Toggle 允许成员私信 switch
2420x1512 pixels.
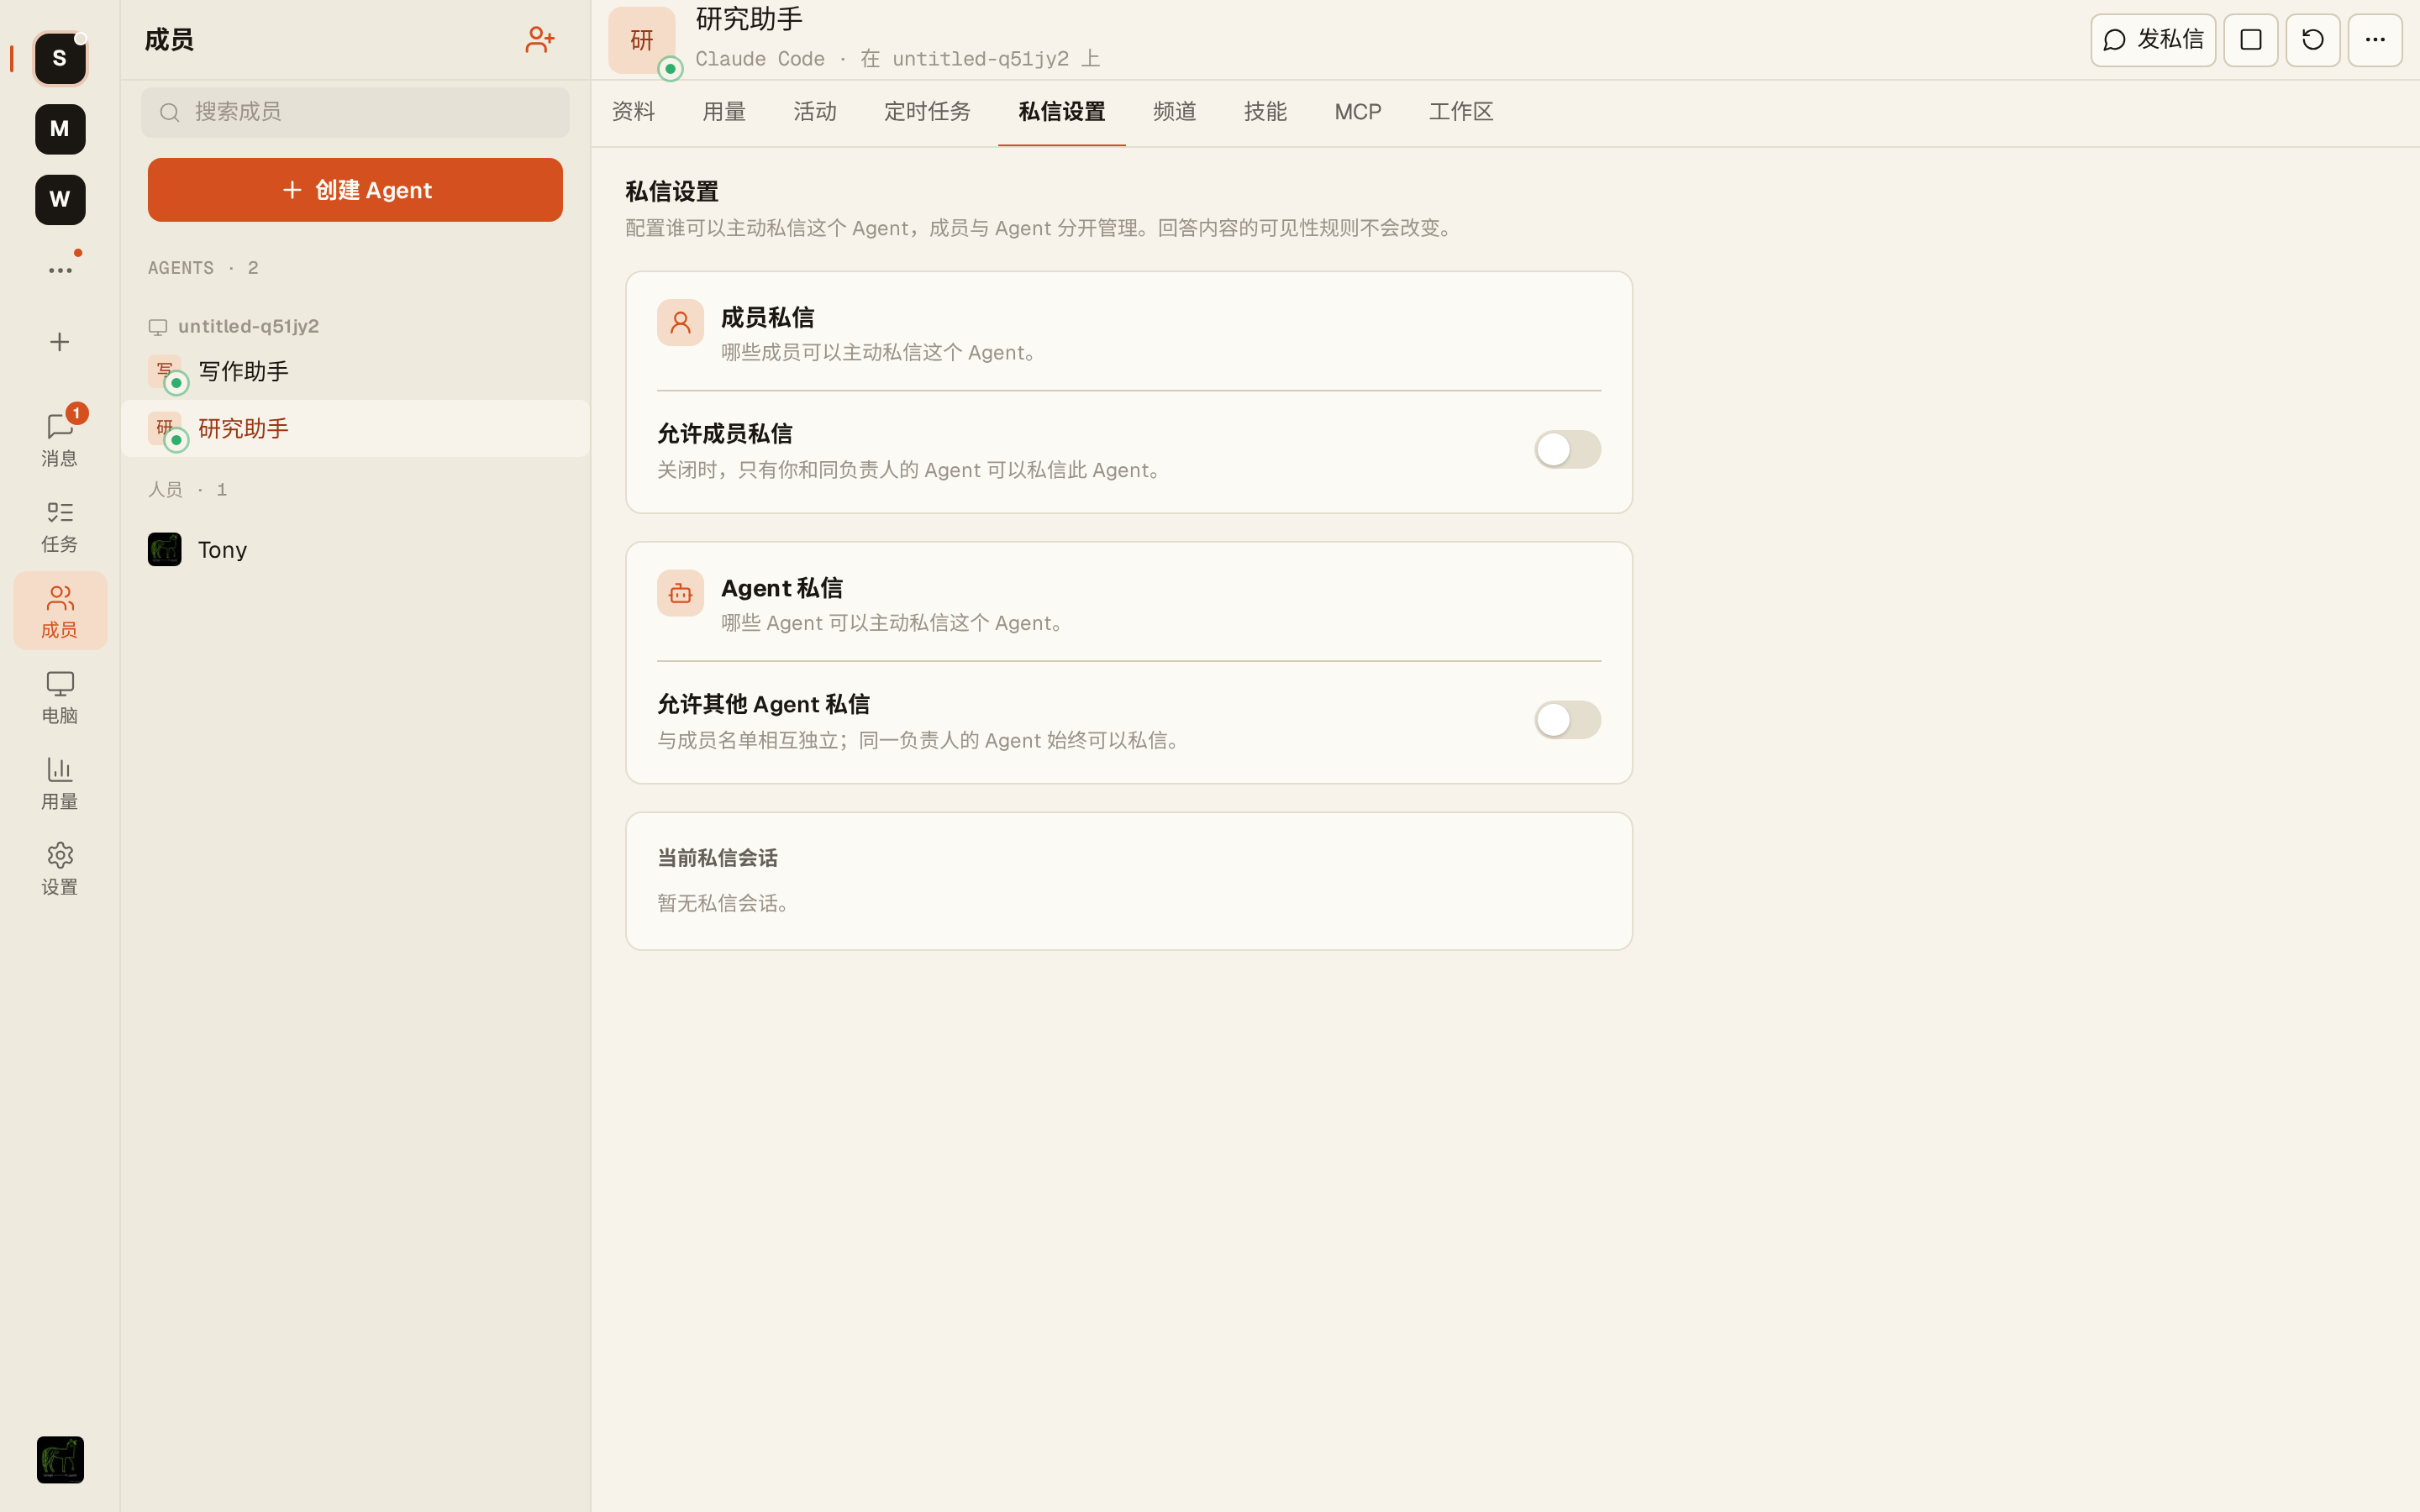tap(1567, 450)
